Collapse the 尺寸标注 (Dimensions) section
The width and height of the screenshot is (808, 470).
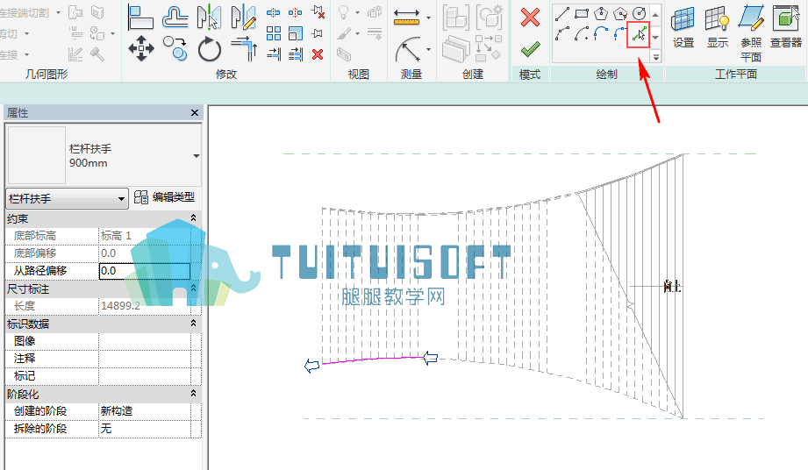point(193,288)
